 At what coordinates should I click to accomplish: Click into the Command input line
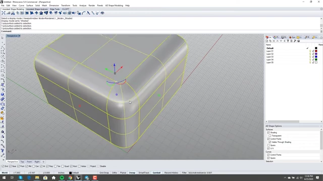click(x=160, y=31)
